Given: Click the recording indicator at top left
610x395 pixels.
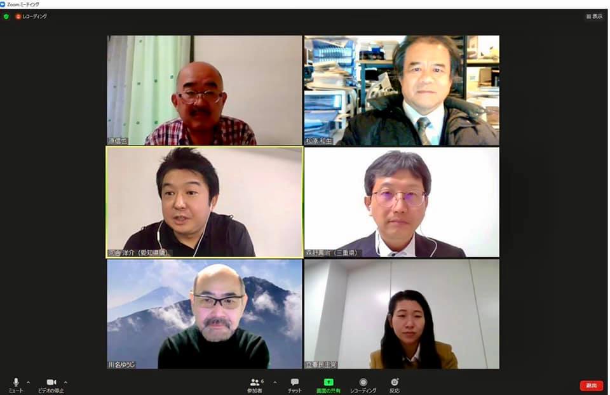Looking at the screenshot, I should tap(31, 17).
